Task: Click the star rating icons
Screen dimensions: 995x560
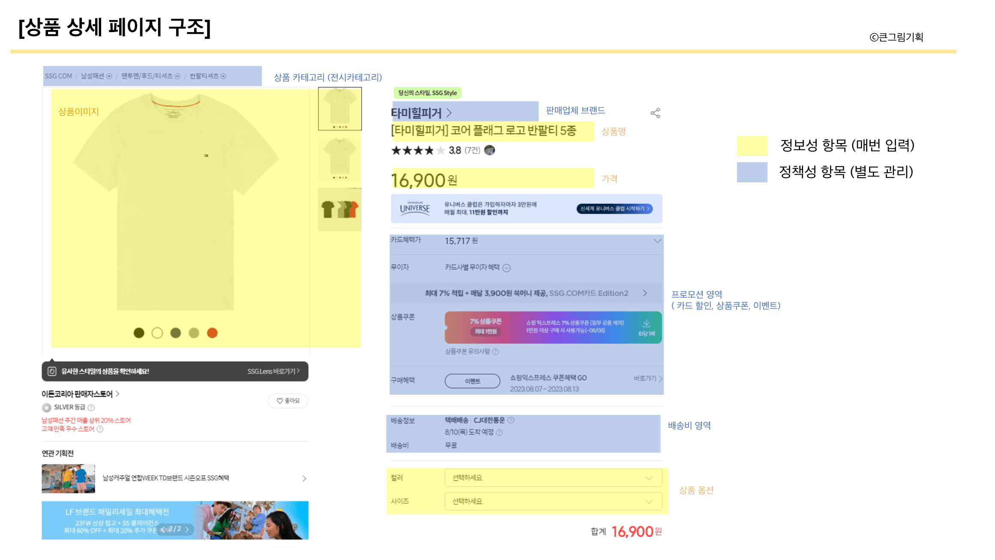Action: click(418, 150)
